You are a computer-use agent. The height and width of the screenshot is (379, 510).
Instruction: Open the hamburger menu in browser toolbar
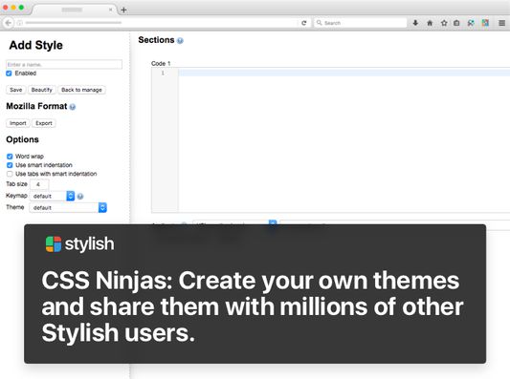[502, 23]
